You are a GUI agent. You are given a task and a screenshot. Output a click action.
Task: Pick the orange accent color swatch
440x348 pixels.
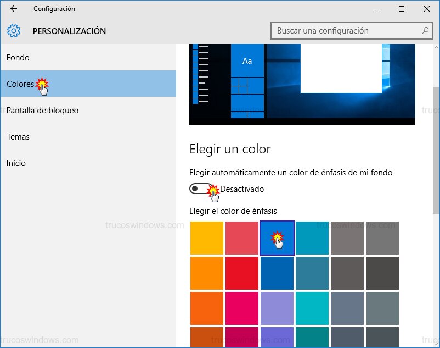(206, 273)
